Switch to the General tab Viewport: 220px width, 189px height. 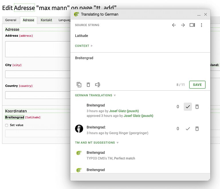tap(11, 20)
